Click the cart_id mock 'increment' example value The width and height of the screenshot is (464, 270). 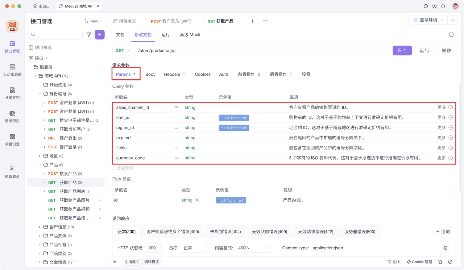click(234, 118)
